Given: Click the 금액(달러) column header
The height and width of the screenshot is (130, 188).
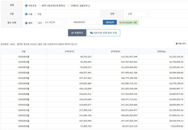Looking at the screenshot, I should 70,51.
